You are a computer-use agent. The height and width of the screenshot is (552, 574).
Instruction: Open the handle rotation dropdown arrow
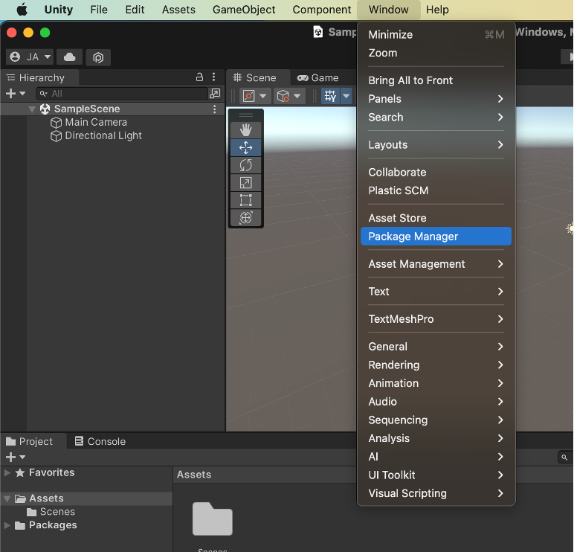(x=297, y=96)
